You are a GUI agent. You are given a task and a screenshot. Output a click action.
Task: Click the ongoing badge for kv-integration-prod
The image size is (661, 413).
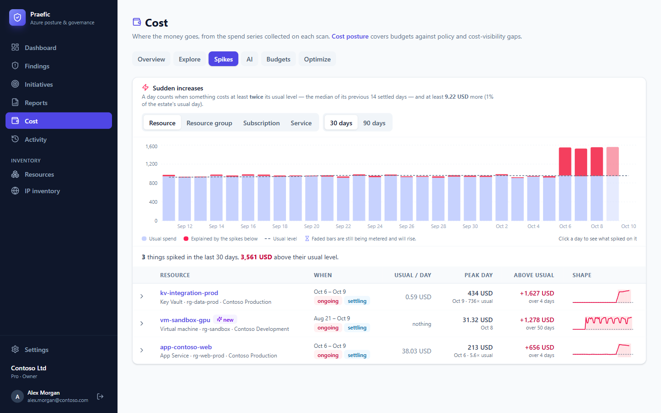click(x=328, y=301)
